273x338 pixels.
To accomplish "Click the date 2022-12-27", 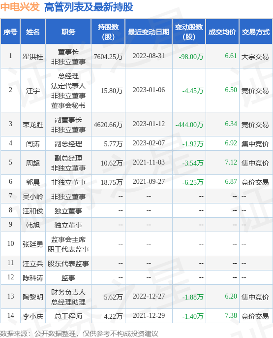I will click(149, 297).
